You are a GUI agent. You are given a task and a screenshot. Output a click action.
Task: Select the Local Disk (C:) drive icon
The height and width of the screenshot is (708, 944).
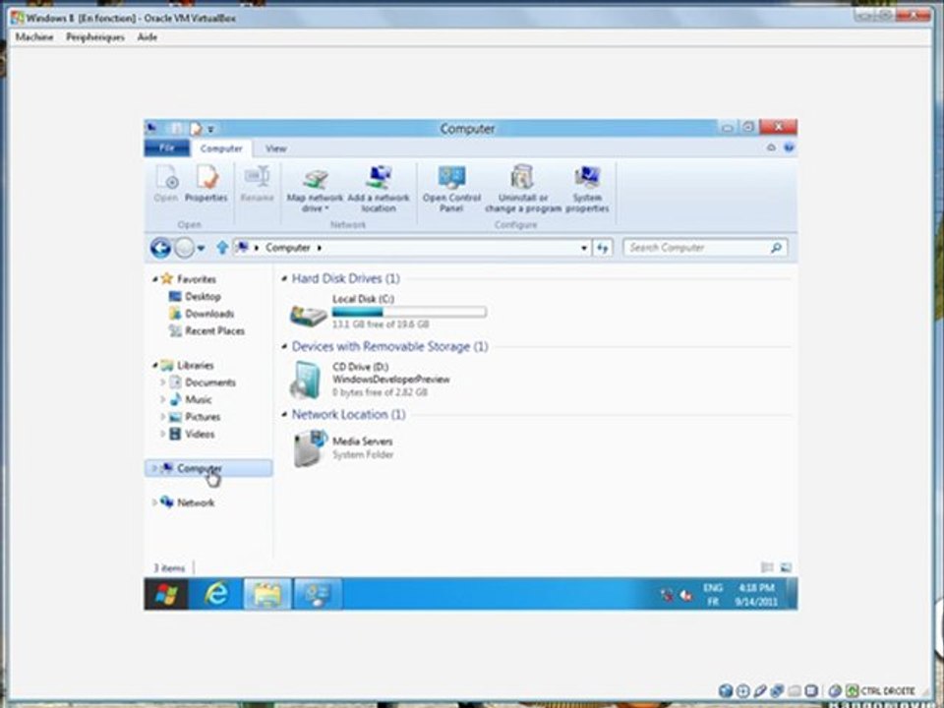308,314
